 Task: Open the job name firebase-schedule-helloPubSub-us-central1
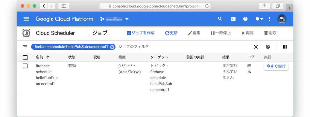point(47,75)
